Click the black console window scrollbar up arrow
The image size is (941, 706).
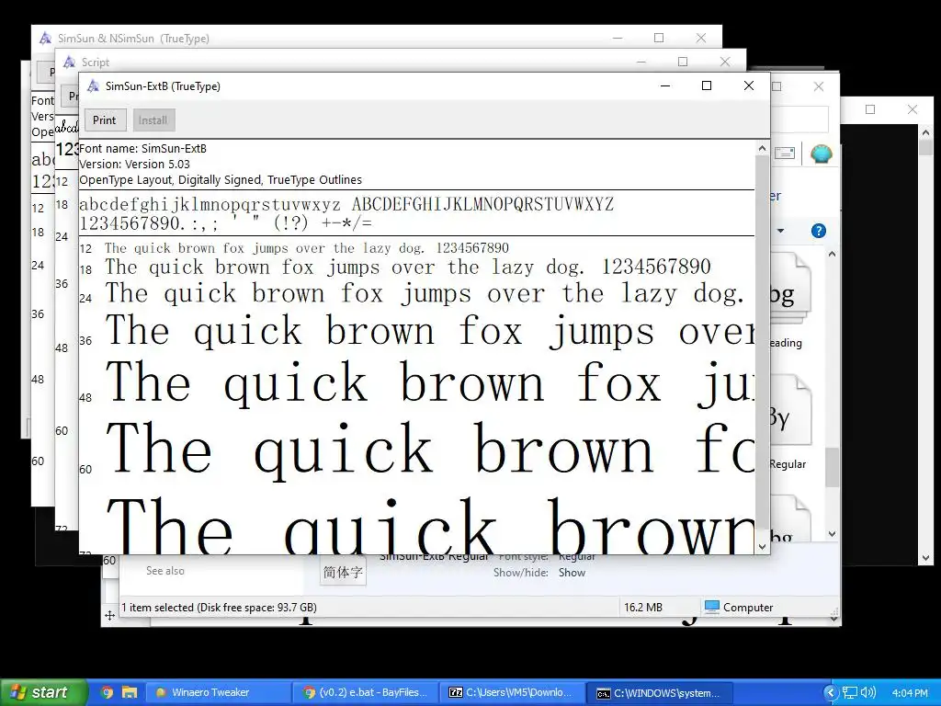pos(925,132)
